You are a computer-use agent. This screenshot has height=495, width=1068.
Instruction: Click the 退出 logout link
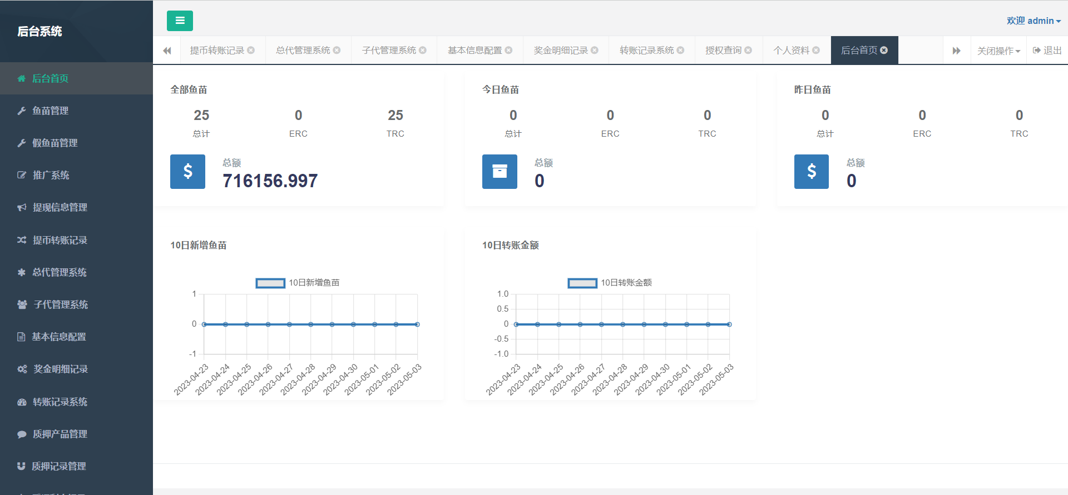[1047, 51]
